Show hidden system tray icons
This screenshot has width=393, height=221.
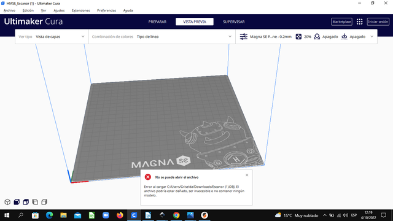pos(325,215)
